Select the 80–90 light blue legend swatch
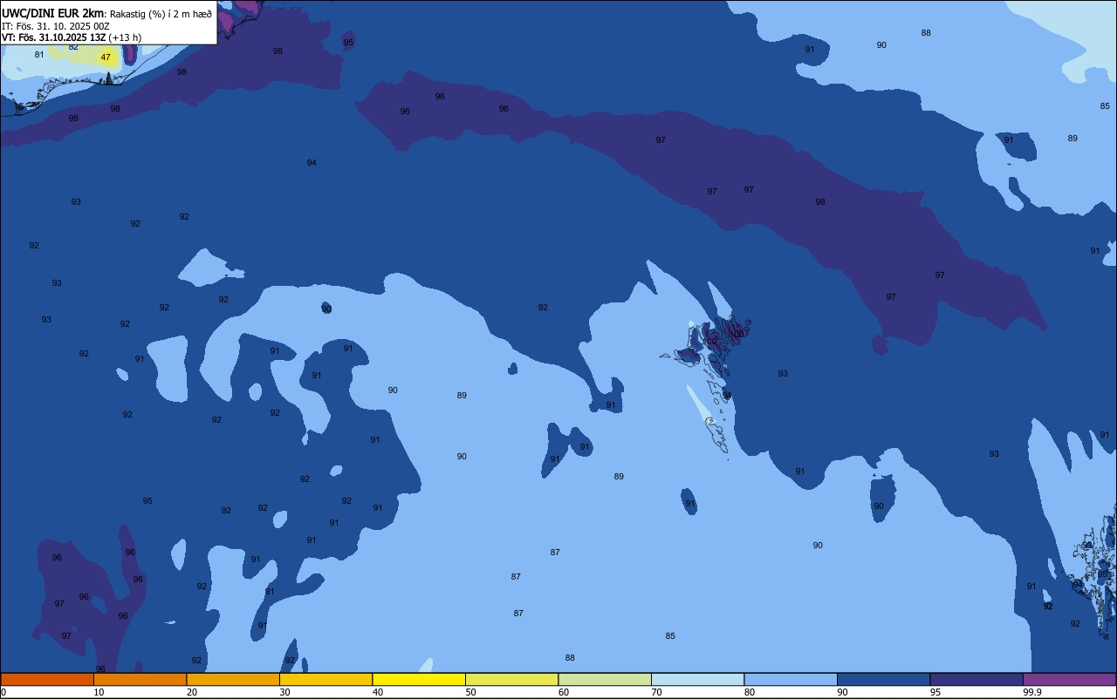Viewport: 1117px width, 699px height. (791, 679)
